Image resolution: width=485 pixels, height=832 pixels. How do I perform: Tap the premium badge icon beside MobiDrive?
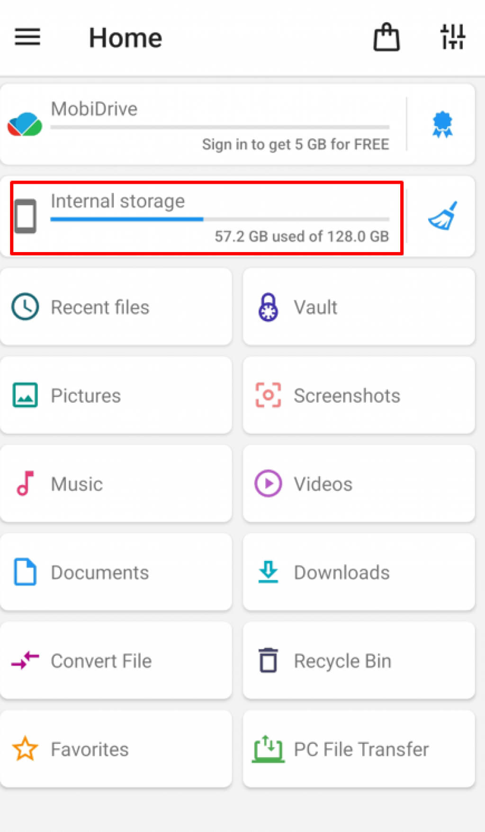[442, 125]
